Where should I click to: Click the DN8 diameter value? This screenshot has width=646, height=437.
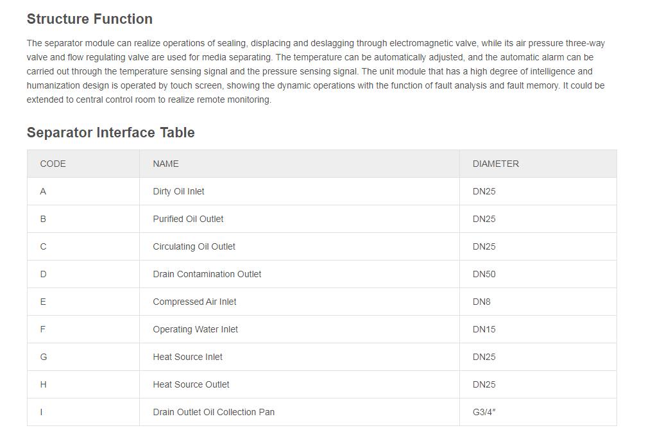point(482,302)
